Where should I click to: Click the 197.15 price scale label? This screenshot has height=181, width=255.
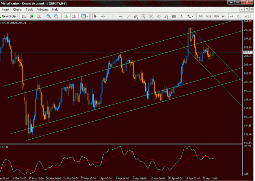point(248,108)
